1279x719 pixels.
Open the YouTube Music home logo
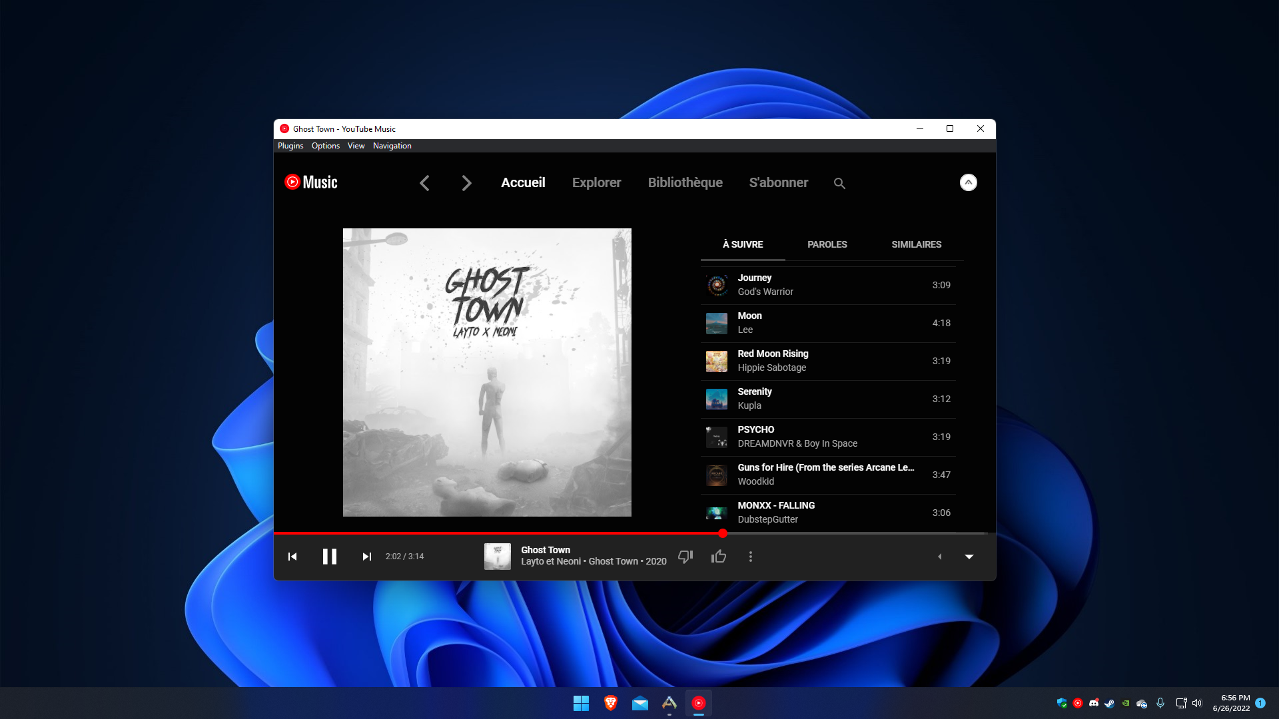pyautogui.click(x=310, y=182)
